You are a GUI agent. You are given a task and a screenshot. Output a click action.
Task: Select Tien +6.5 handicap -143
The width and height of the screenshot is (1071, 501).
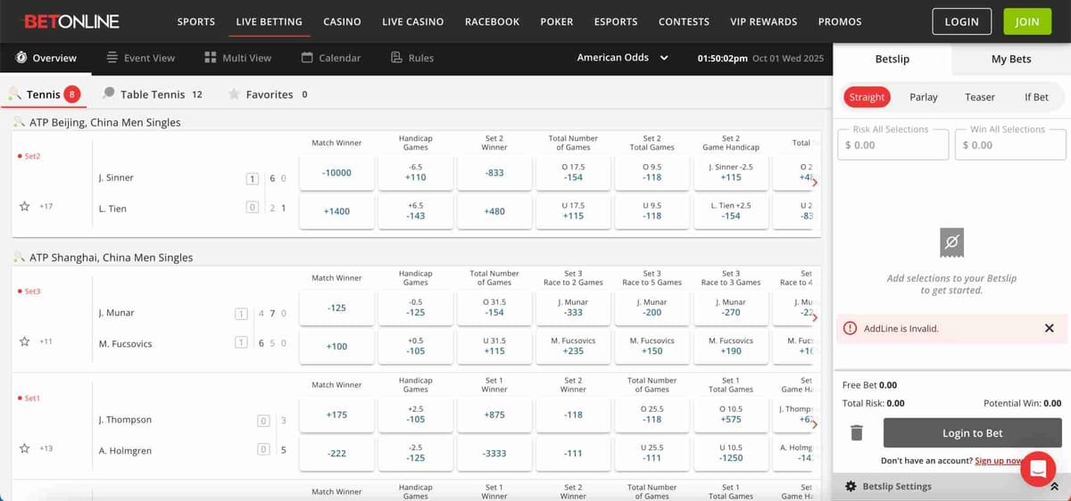click(415, 212)
